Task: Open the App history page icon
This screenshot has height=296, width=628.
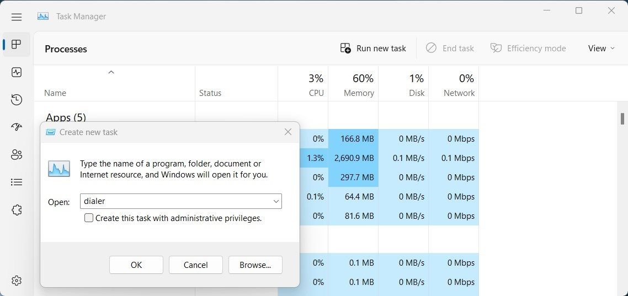Action: (x=17, y=100)
